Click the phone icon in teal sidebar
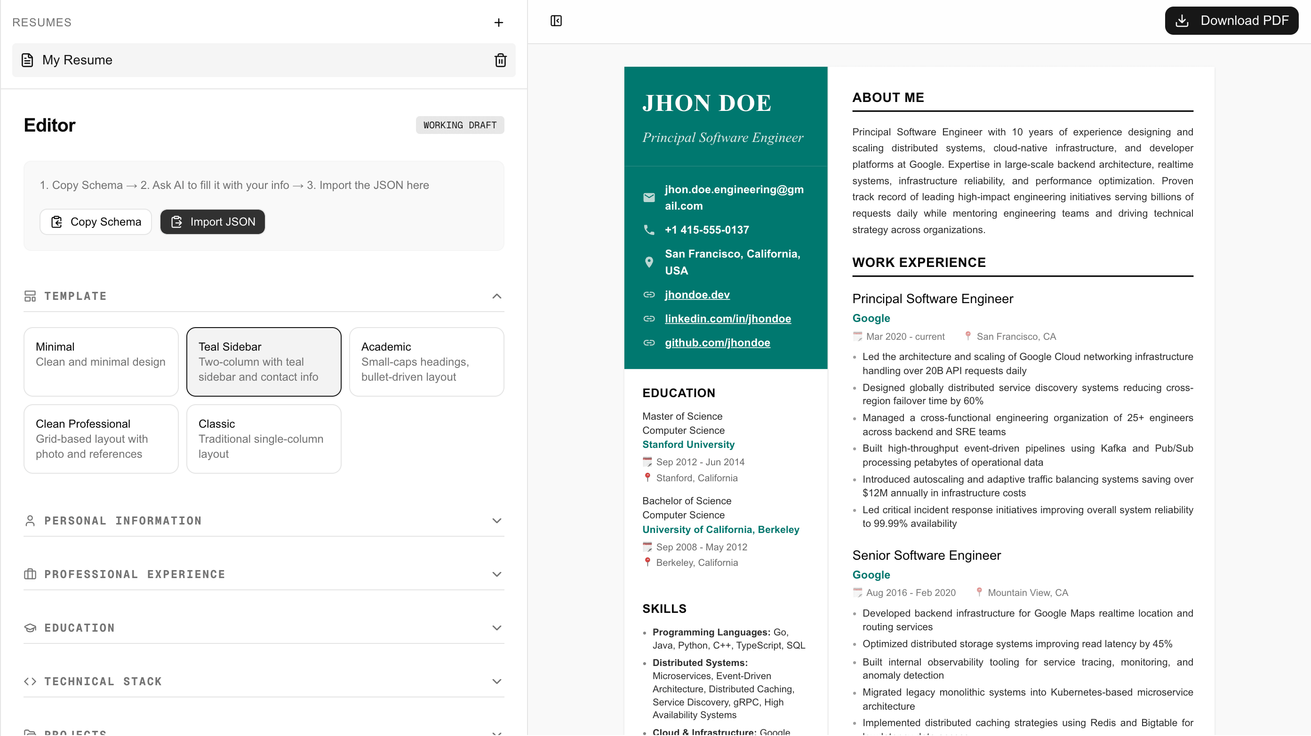Viewport: 1311px width, 736px height. pos(649,230)
